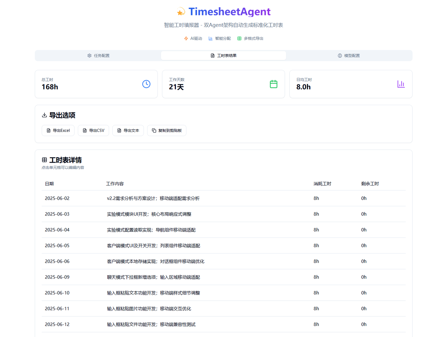Click the 导出CSV button
The width and height of the screenshot is (436, 337).
(x=93, y=130)
